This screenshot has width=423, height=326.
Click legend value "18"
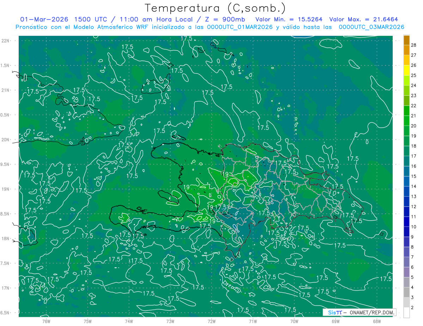414,146
